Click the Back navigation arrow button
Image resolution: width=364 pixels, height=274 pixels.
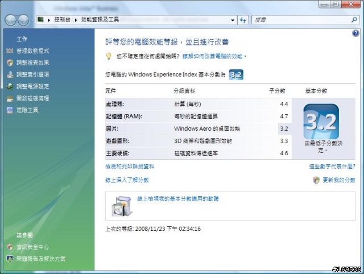coord(11,20)
